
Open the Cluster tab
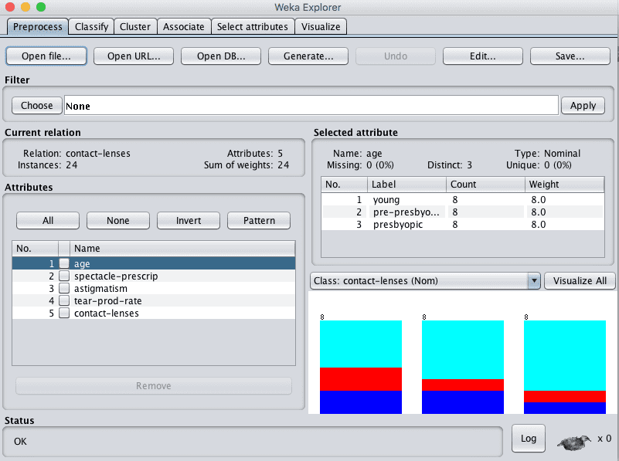pos(135,27)
